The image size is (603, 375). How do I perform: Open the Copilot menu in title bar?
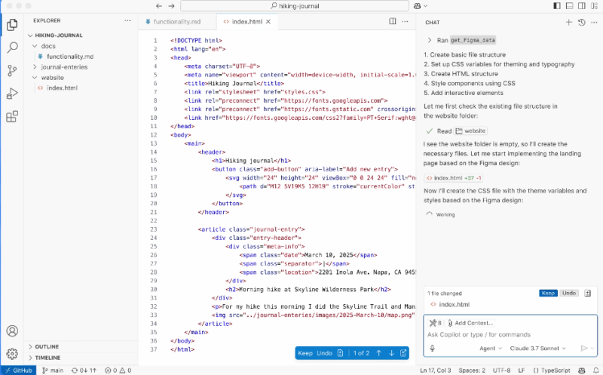(421, 6)
